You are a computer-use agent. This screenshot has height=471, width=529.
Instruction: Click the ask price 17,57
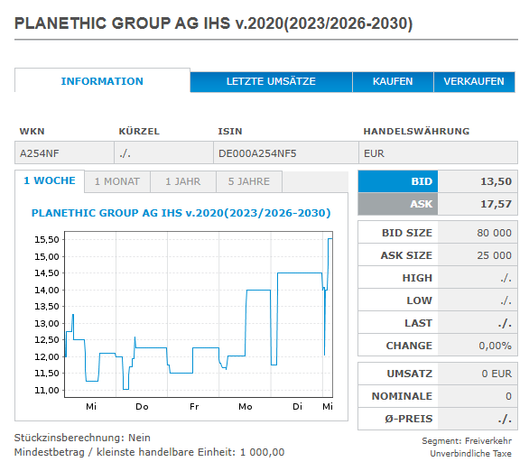pos(496,204)
